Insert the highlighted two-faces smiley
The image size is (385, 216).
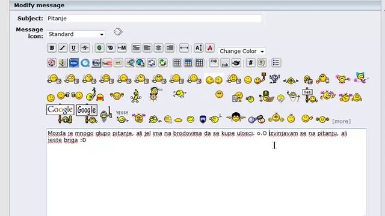pos(214,79)
